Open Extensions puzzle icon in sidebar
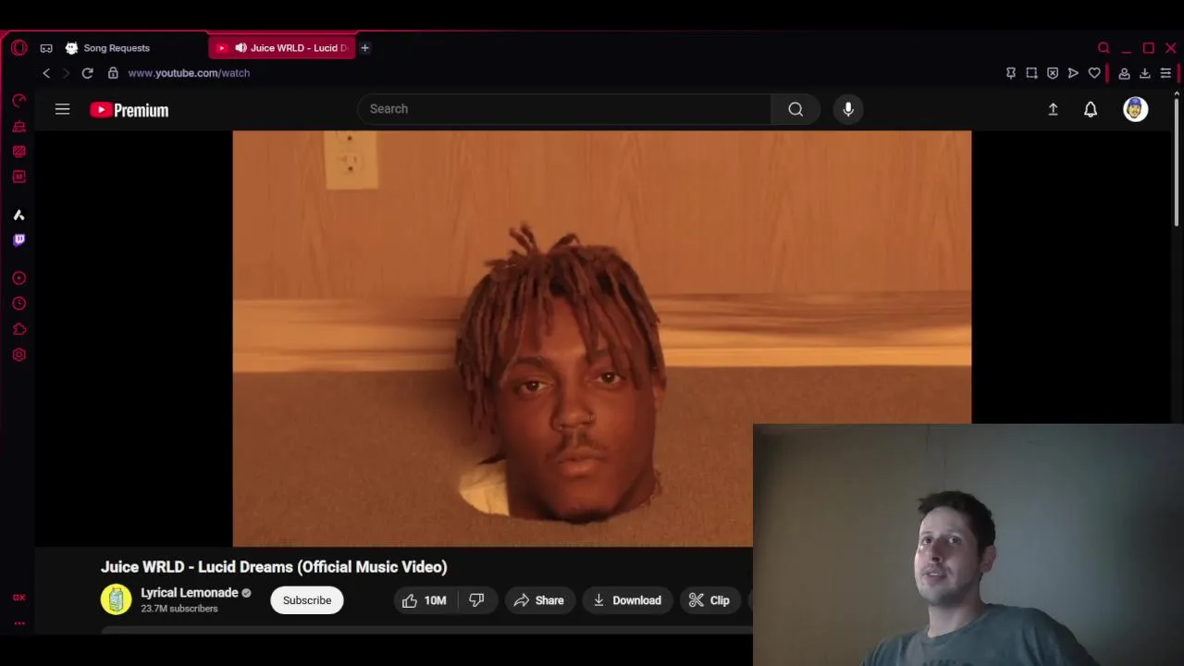 pos(18,329)
